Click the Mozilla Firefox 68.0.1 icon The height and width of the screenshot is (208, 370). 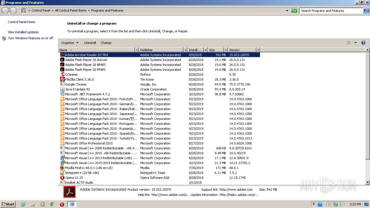(x=62, y=168)
